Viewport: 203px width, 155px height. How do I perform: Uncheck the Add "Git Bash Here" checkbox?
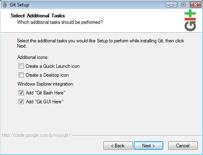pos(21,93)
